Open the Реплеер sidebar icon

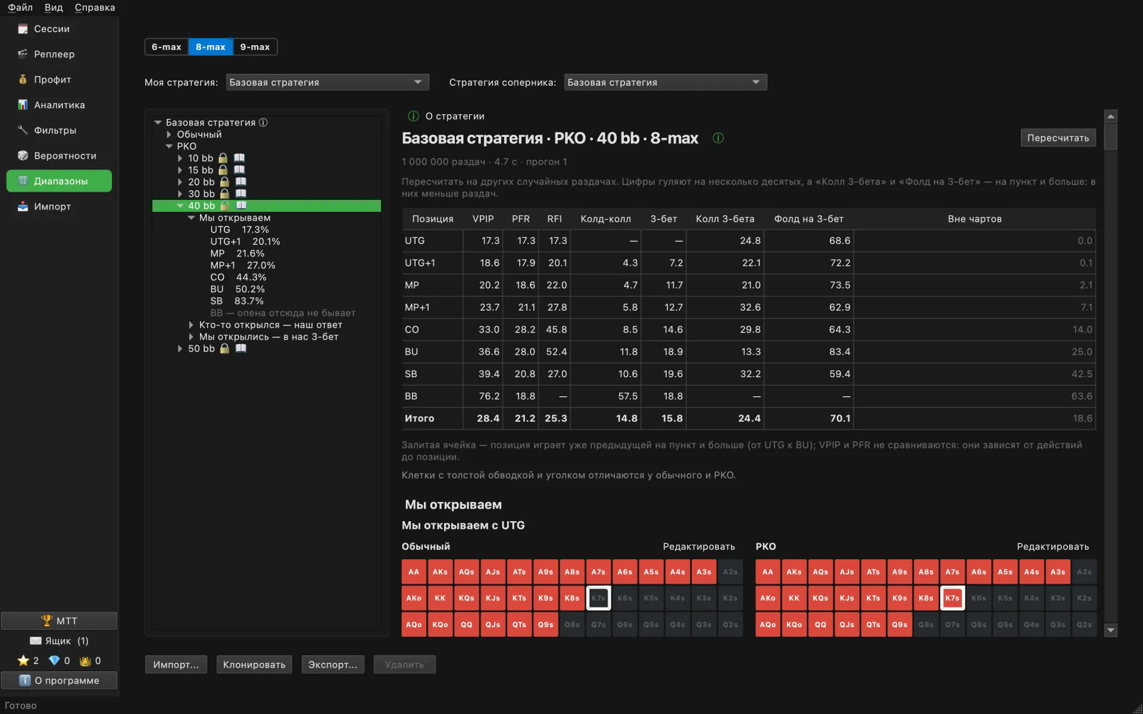(23, 54)
